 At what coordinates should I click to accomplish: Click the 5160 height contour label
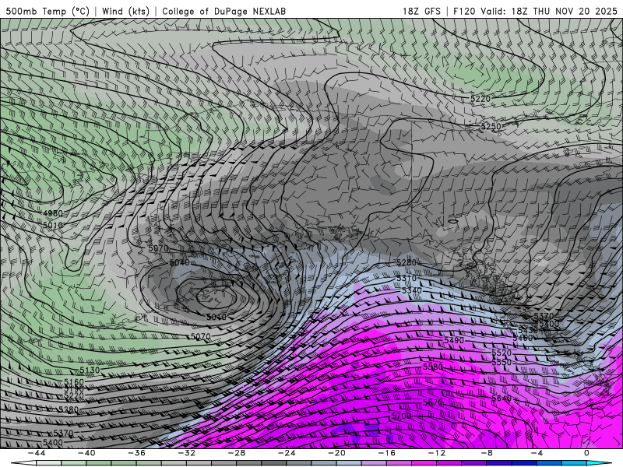[74, 382]
